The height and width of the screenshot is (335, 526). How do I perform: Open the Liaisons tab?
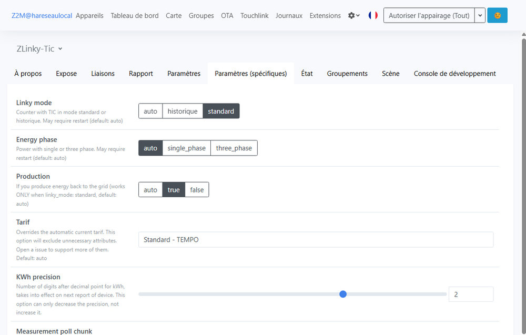103,74
